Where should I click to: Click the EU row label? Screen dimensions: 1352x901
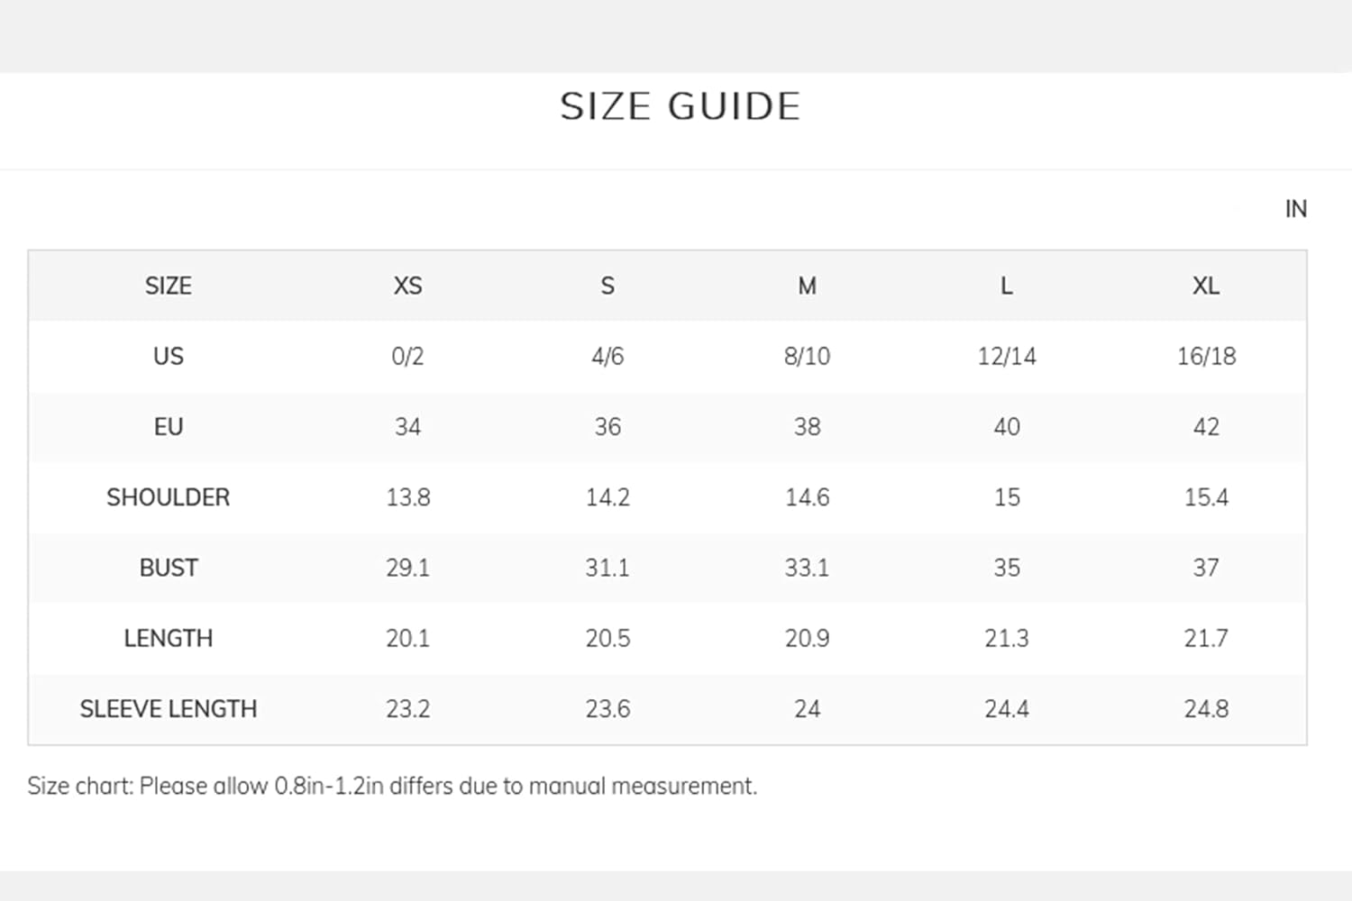point(169,426)
